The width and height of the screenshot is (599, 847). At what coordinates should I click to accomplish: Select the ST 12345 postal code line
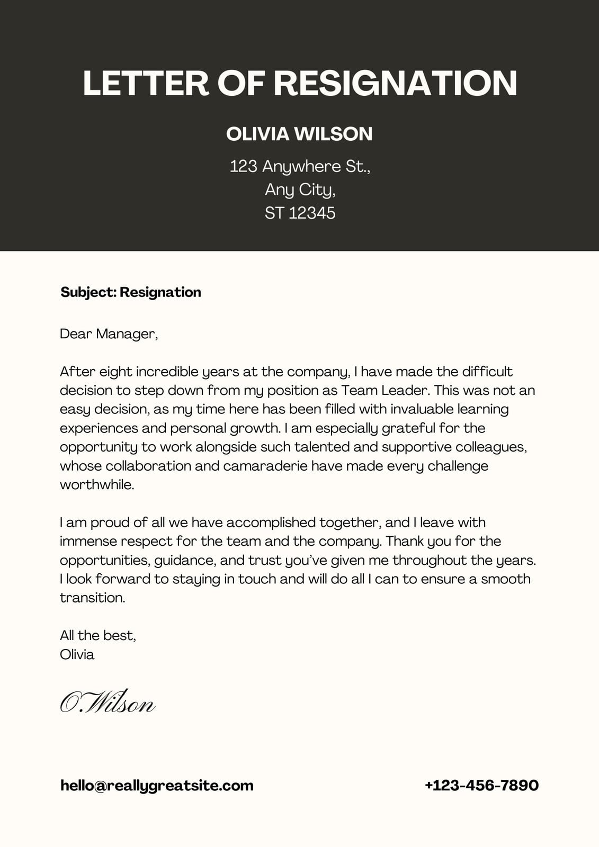pos(300,213)
